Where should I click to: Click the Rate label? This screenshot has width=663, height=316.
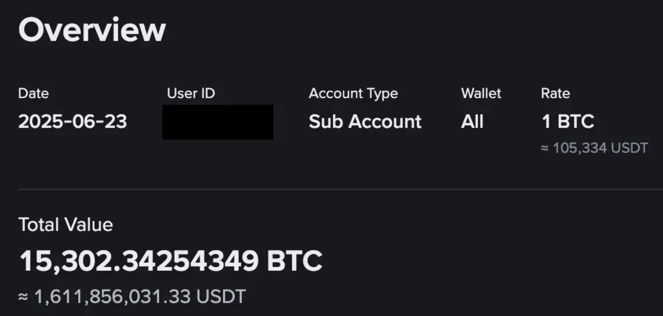[x=555, y=93]
